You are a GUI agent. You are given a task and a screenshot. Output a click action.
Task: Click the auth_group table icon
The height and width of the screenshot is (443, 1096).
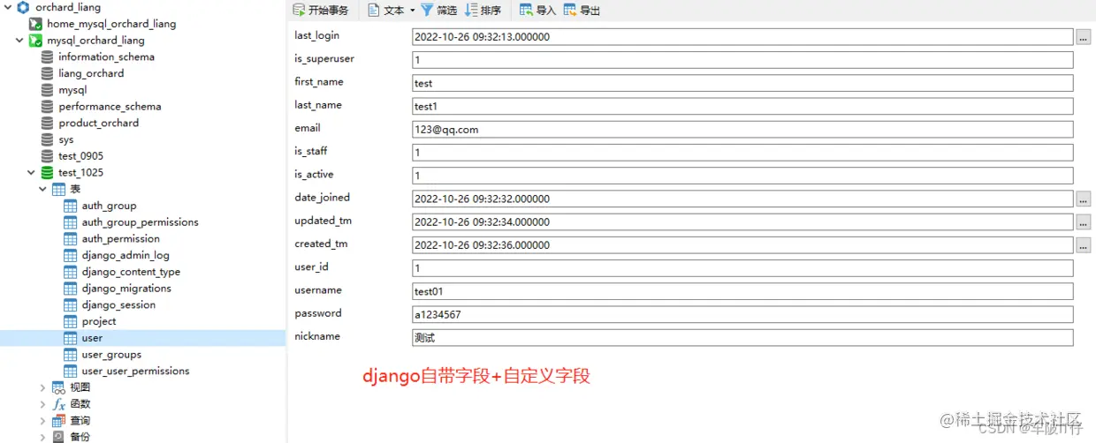pos(71,206)
